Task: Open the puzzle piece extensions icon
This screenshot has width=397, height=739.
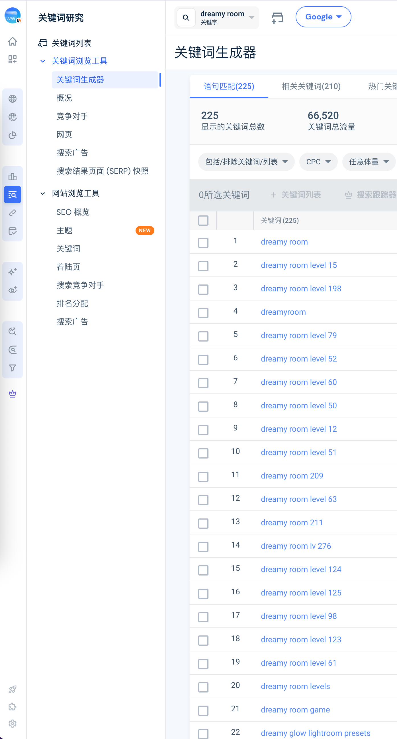Action: pyautogui.click(x=12, y=706)
